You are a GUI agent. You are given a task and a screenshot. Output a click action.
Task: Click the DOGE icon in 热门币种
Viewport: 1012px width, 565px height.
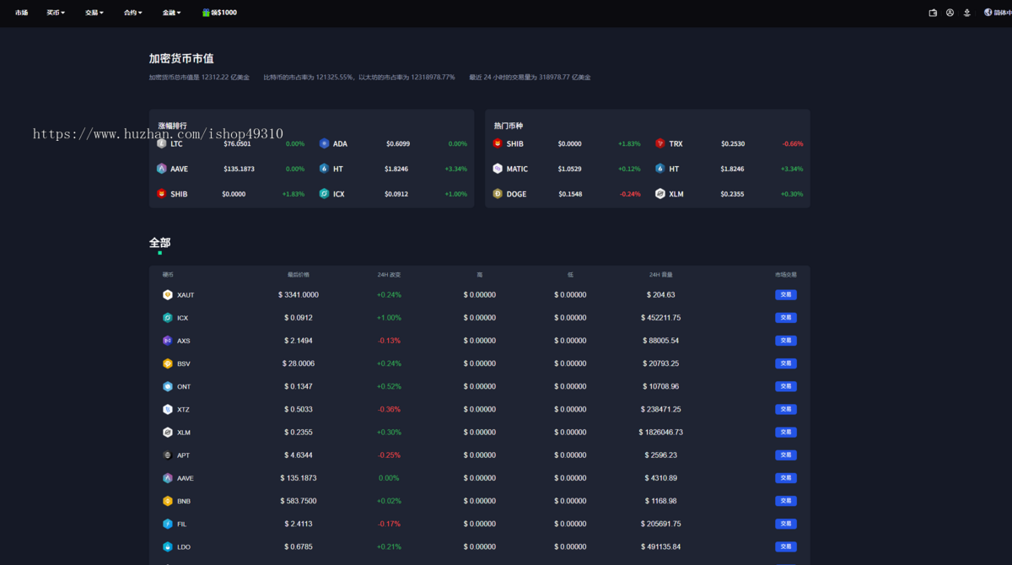pos(498,194)
